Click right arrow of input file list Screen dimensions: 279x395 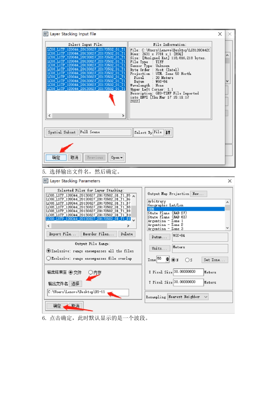pyautogui.click(x=123, y=116)
